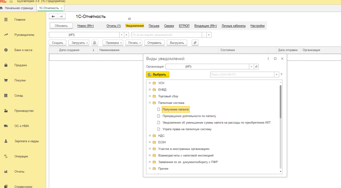
Task: Click the open organization icon in dialog
Action: [256, 66]
